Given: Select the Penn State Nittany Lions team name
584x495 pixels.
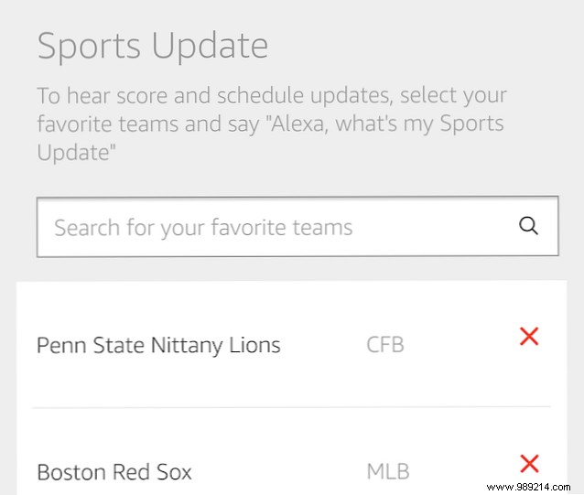Looking at the screenshot, I should (x=158, y=345).
